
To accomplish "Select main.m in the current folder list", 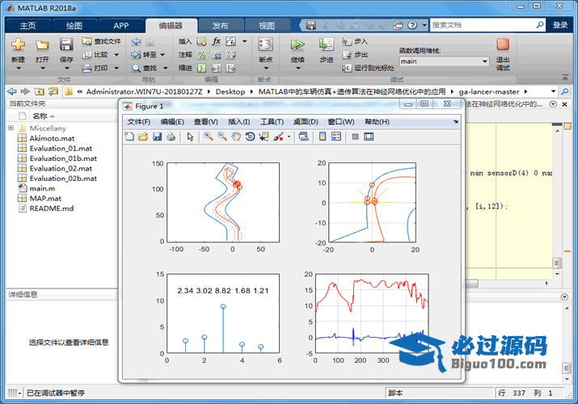I will 42,188.
